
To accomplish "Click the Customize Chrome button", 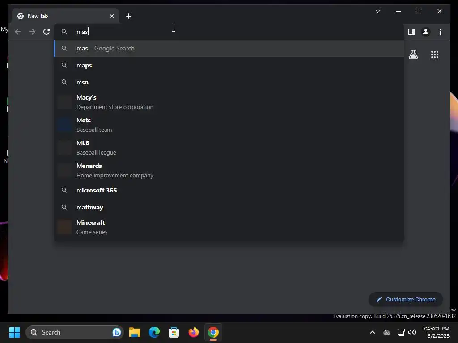I will coord(405,299).
